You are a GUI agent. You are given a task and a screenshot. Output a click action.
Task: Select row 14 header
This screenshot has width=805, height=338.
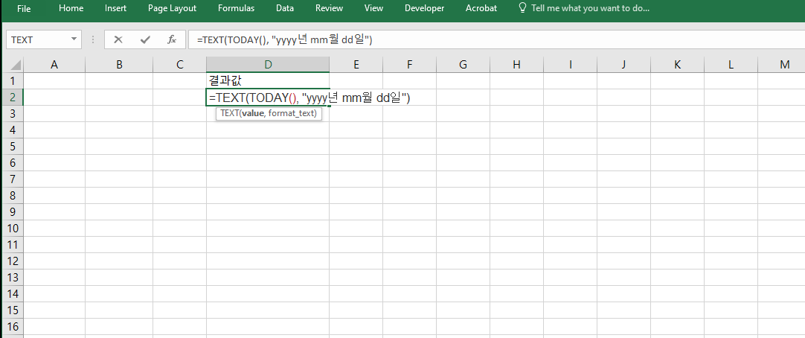[x=13, y=294]
